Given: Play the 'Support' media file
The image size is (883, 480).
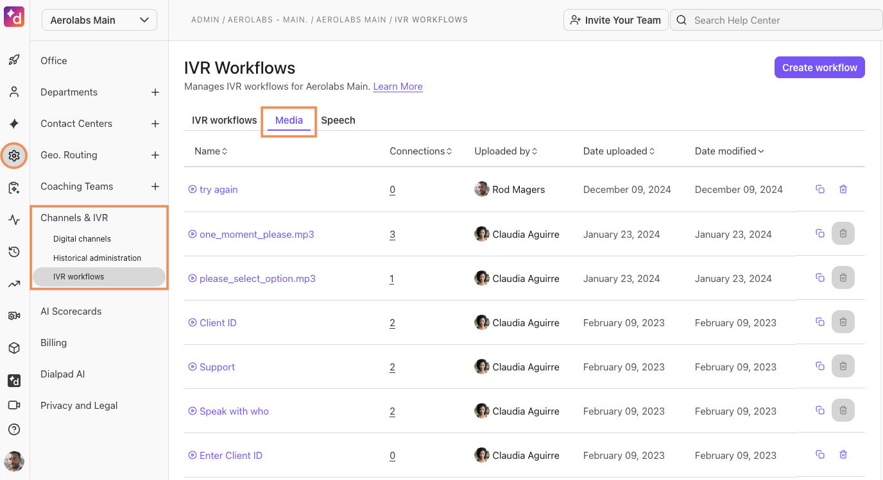Looking at the screenshot, I should [x=192, y=367].
